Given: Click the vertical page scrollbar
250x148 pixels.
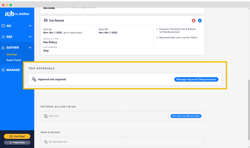Looking at the screenshot, I should pyautogui.click(x=248, y=110).
